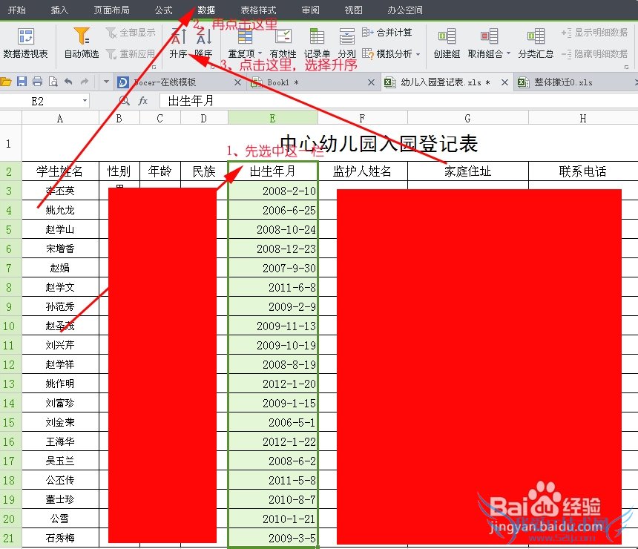The width and height of the screenshot is (638, 549).
Task: Click the fx insert function icon
Action: pos(142,100)
